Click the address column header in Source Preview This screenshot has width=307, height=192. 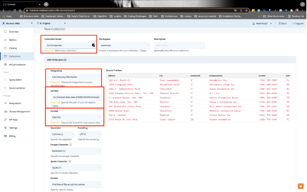point(112,76)
